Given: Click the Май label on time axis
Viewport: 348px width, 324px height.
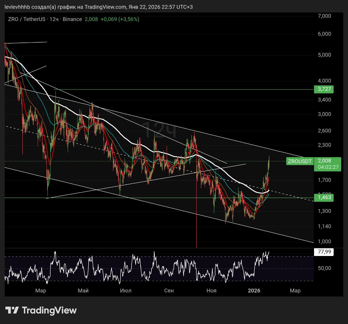Looking at the screenshot, I should click(83, 291).
